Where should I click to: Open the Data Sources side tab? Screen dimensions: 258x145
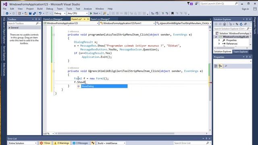pos(4,70)
